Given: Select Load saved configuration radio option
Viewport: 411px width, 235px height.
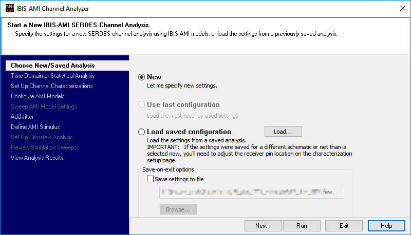Looking at the screenshot, I should click(x=142, y=132).
